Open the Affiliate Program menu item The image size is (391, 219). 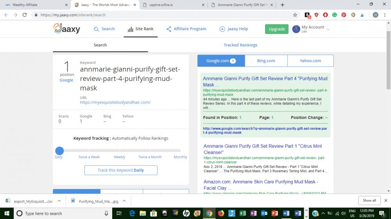[186, 29]
